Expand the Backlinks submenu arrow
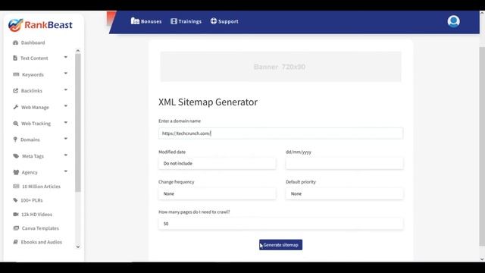485x273 pixels. (66, 89)
